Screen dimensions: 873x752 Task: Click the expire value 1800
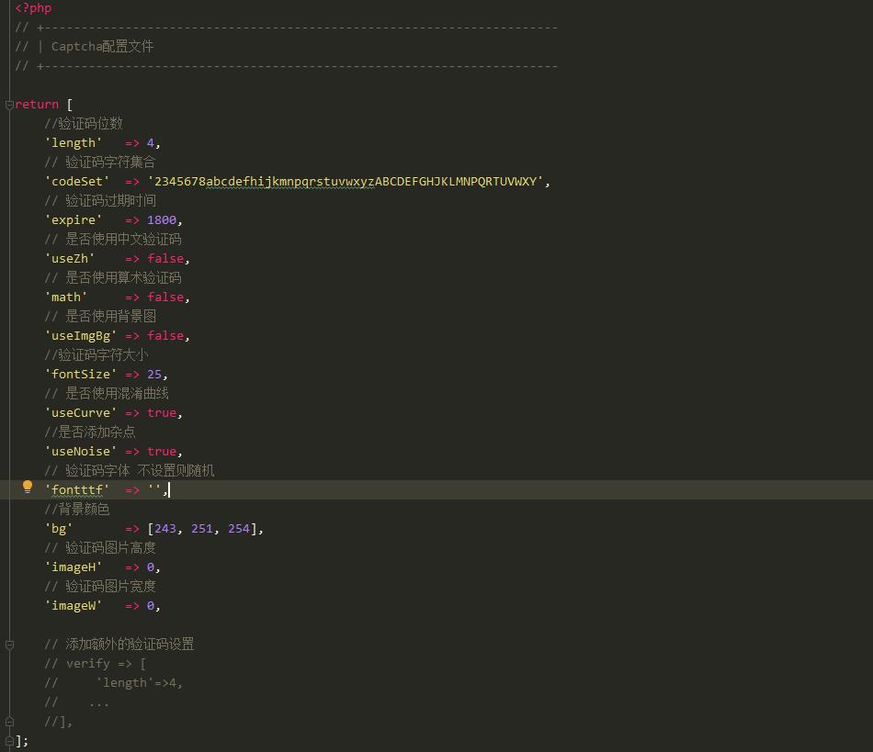coord(162,220)
